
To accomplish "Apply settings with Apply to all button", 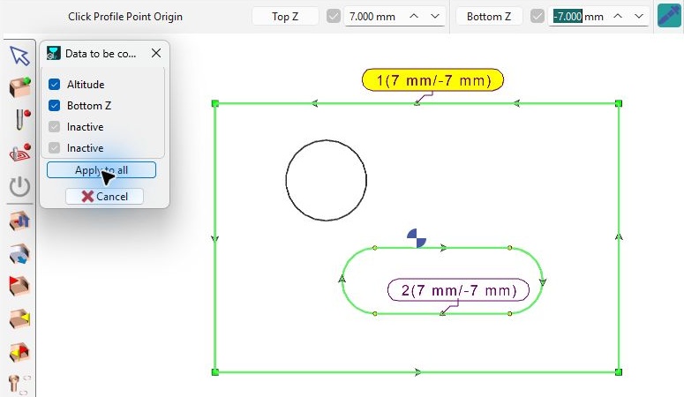I will 101,170.
